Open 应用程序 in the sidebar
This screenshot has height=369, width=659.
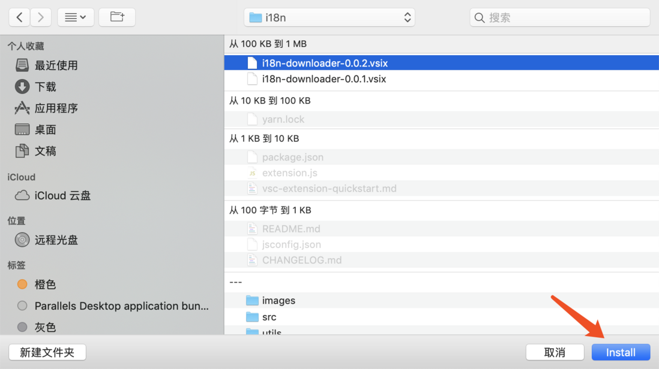pos(56,108)
